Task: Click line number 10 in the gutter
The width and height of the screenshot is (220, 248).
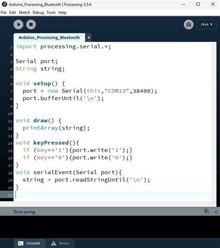Action: 10,114
